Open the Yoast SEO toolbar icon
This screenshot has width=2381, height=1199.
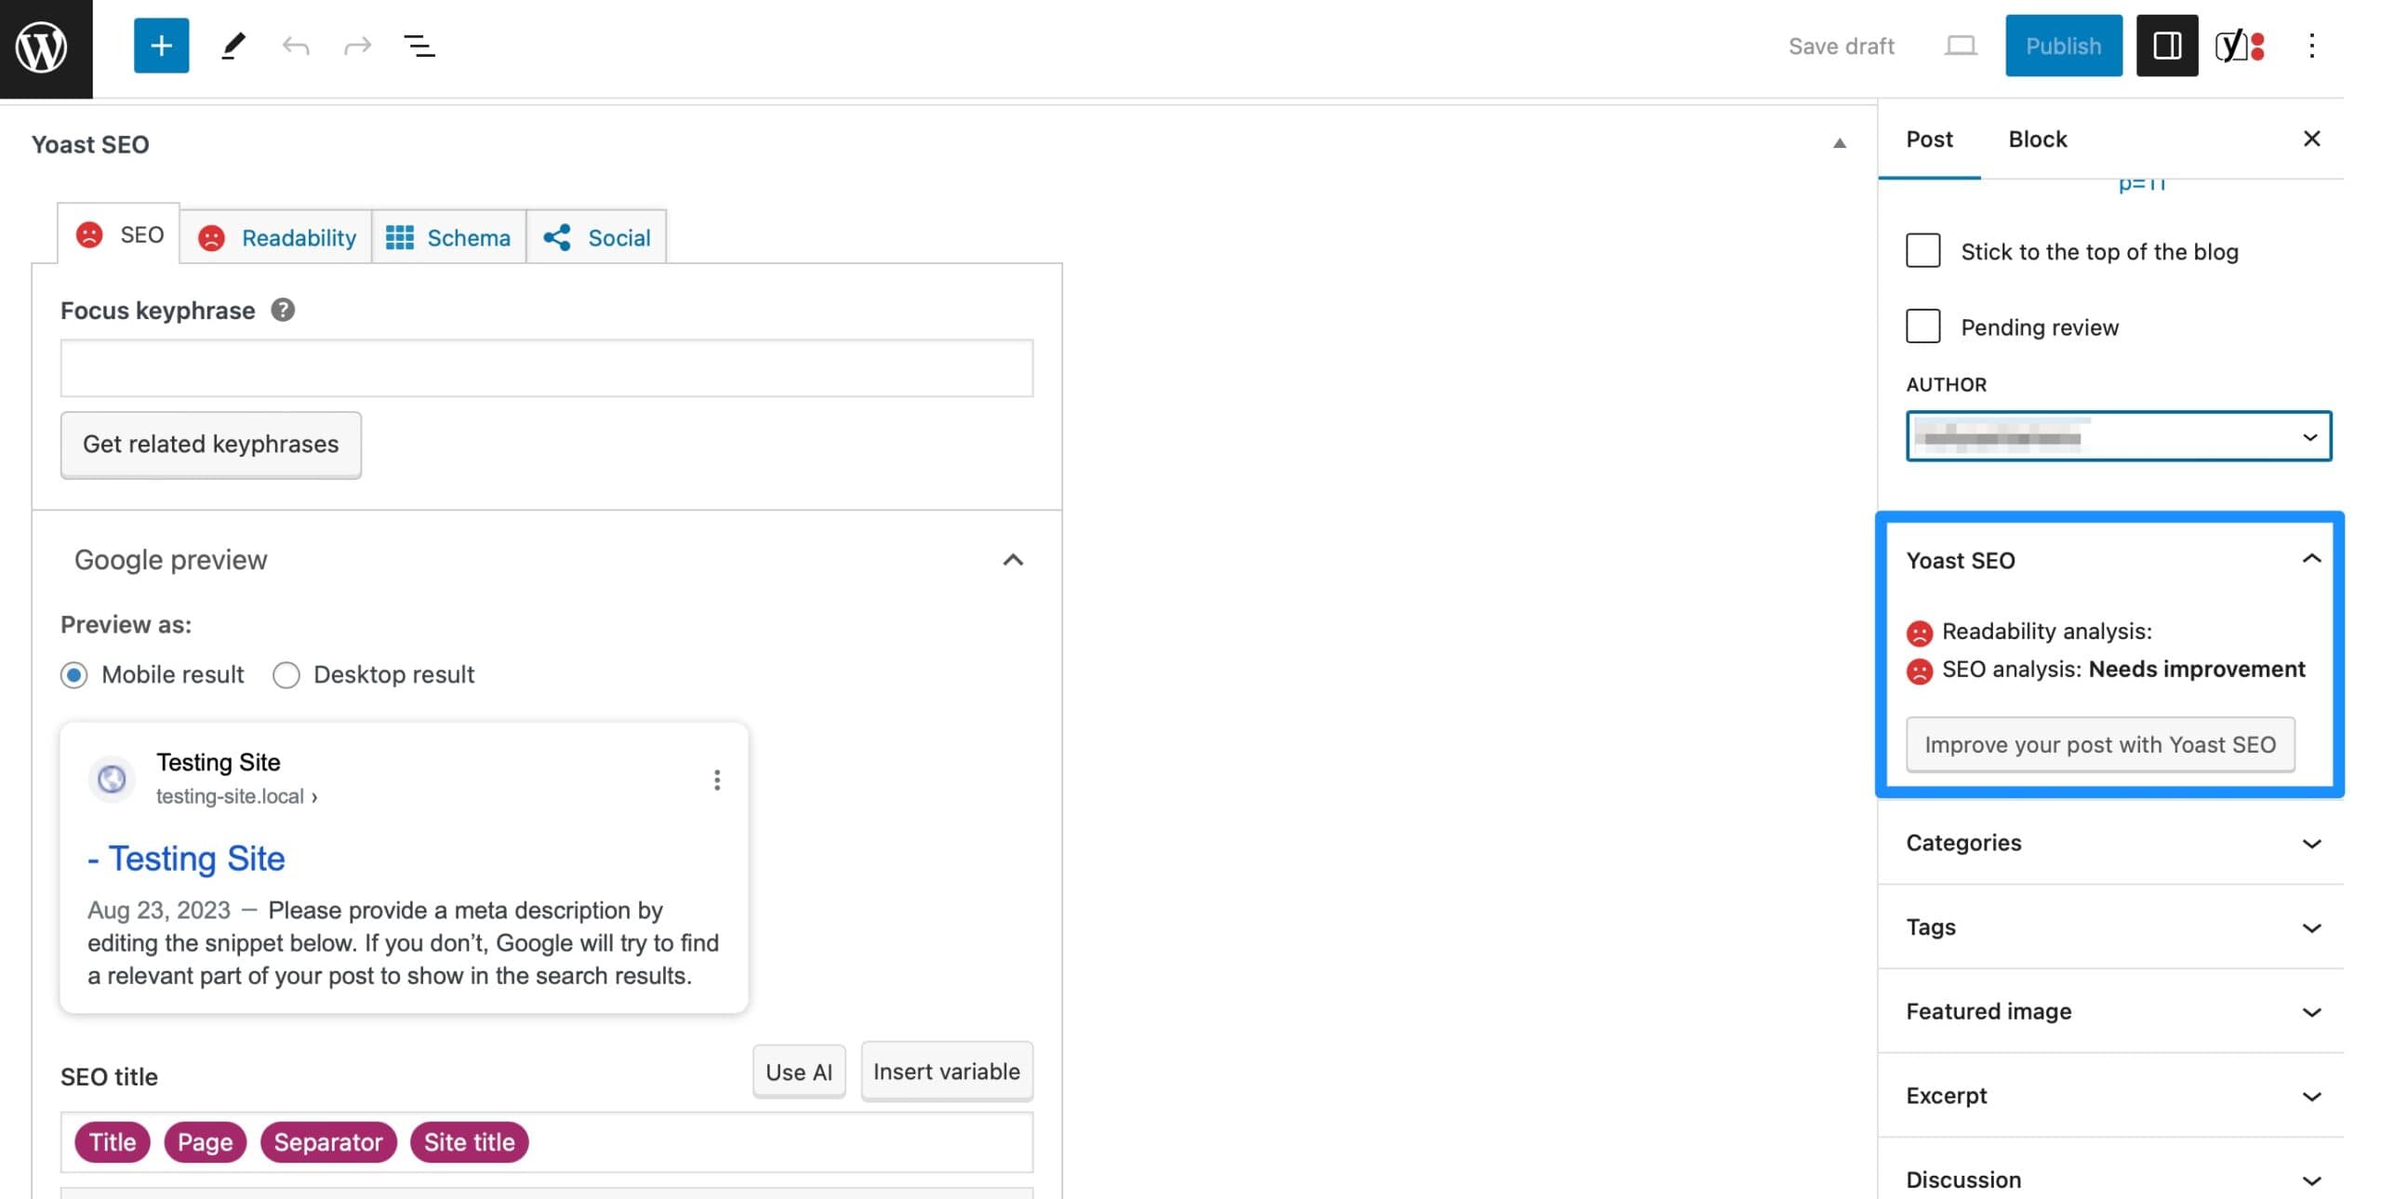(2238, 46)
